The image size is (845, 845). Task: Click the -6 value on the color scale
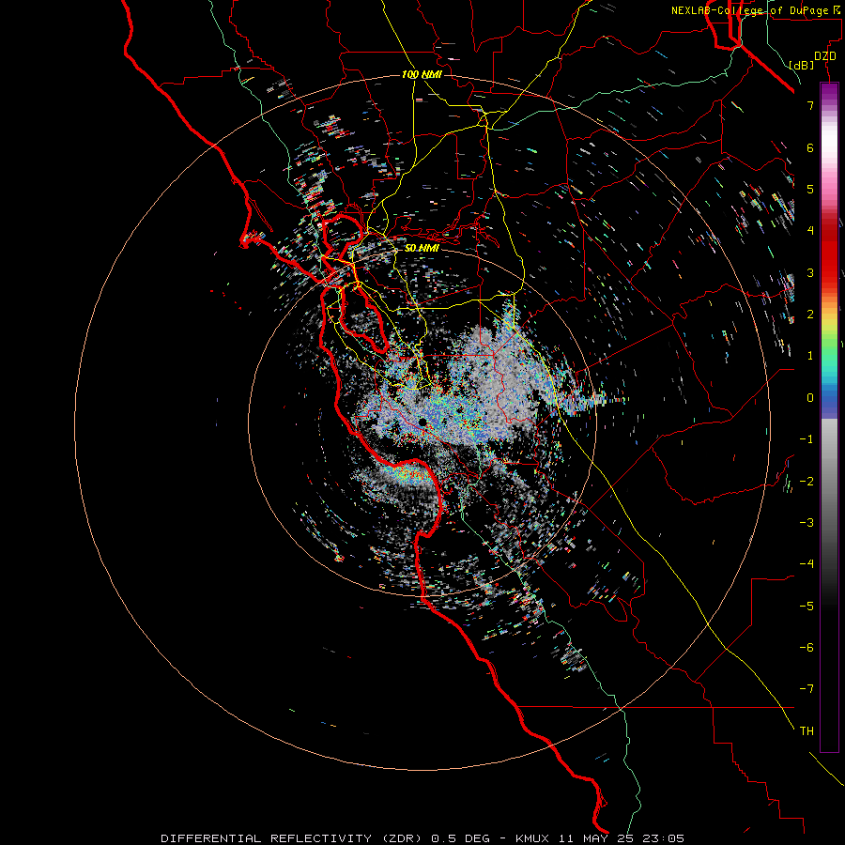tap(807, 648)
